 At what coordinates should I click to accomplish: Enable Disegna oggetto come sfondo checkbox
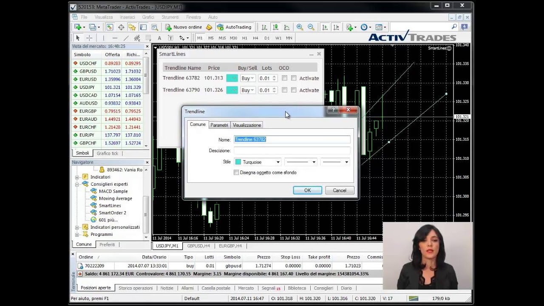pos(236,173)
